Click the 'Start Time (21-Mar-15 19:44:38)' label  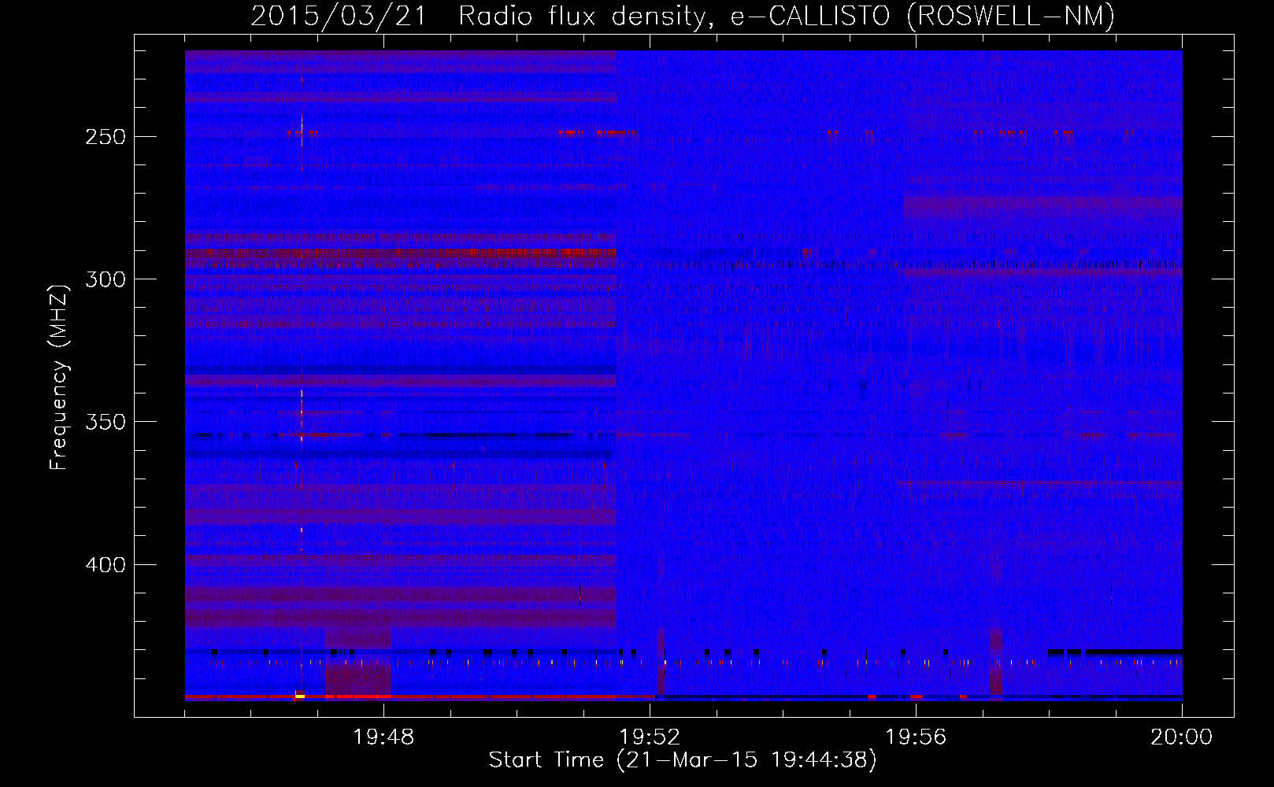pyautogui.click(x=683, y=760)
